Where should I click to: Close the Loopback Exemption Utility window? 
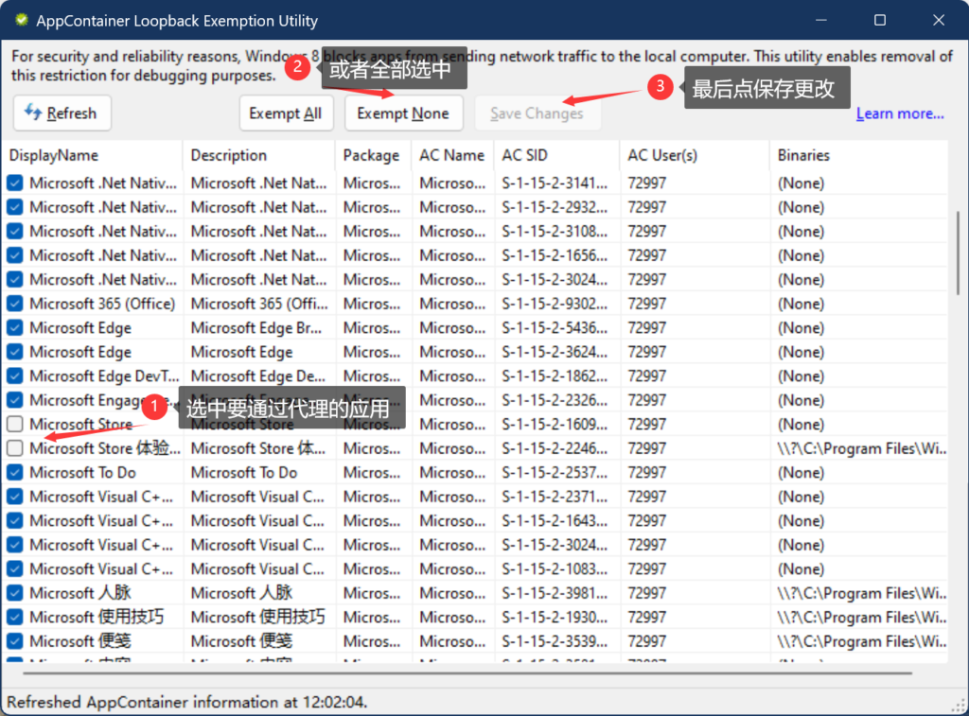pyautogui.click(x=939, y=20)
